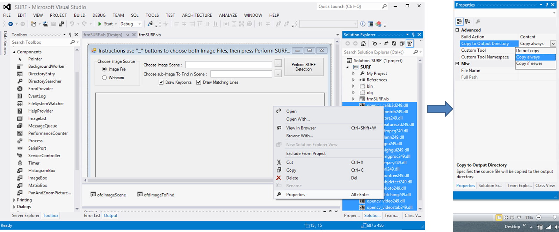Open the ARCHITECTURE menu

(197, 15)
